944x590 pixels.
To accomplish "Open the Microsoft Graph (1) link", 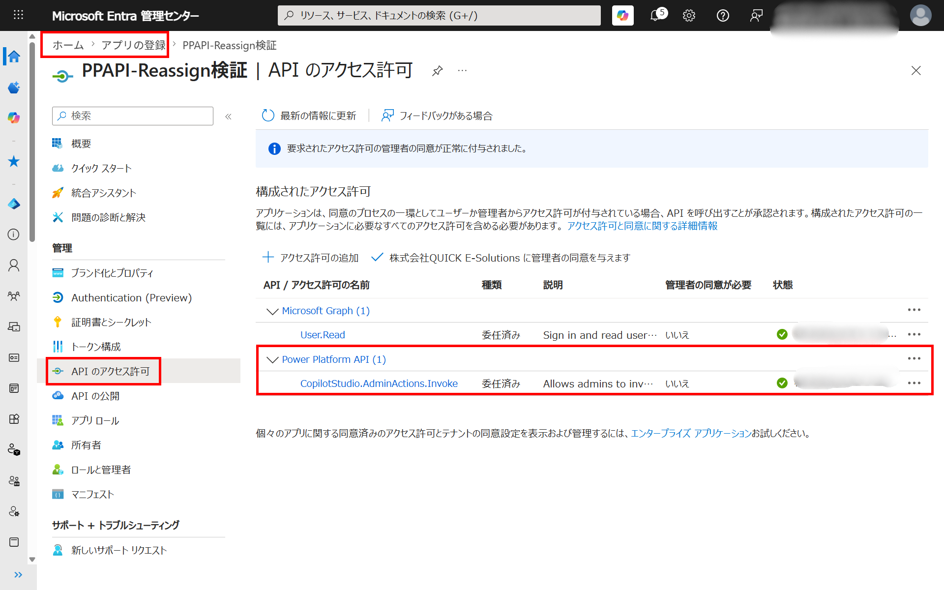I will (325, 311).
